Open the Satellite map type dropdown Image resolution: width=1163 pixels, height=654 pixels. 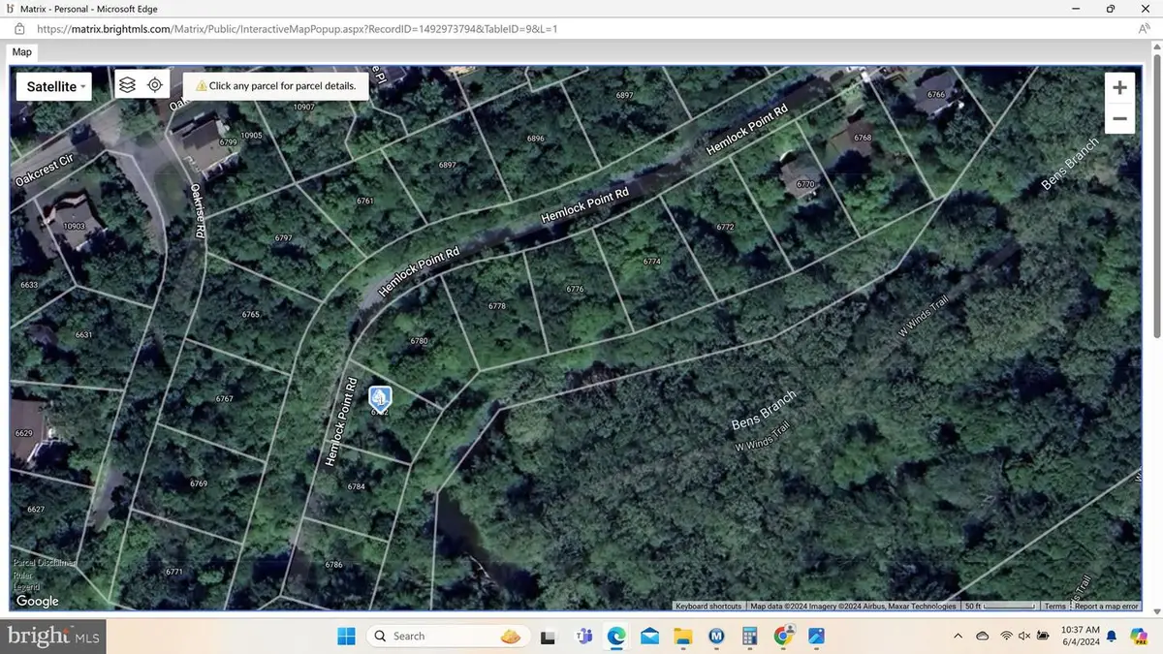[x=54, y=86]
